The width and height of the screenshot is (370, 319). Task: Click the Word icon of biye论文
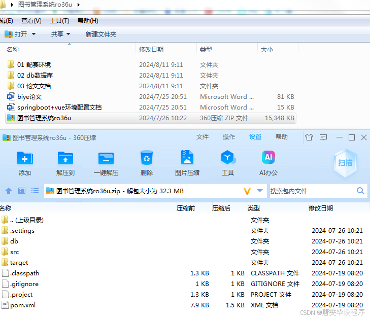click(x=11, y=96)
